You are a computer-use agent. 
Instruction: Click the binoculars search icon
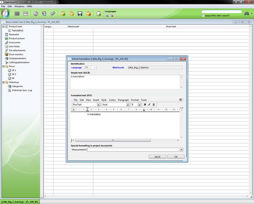click(x=247, y=14)
